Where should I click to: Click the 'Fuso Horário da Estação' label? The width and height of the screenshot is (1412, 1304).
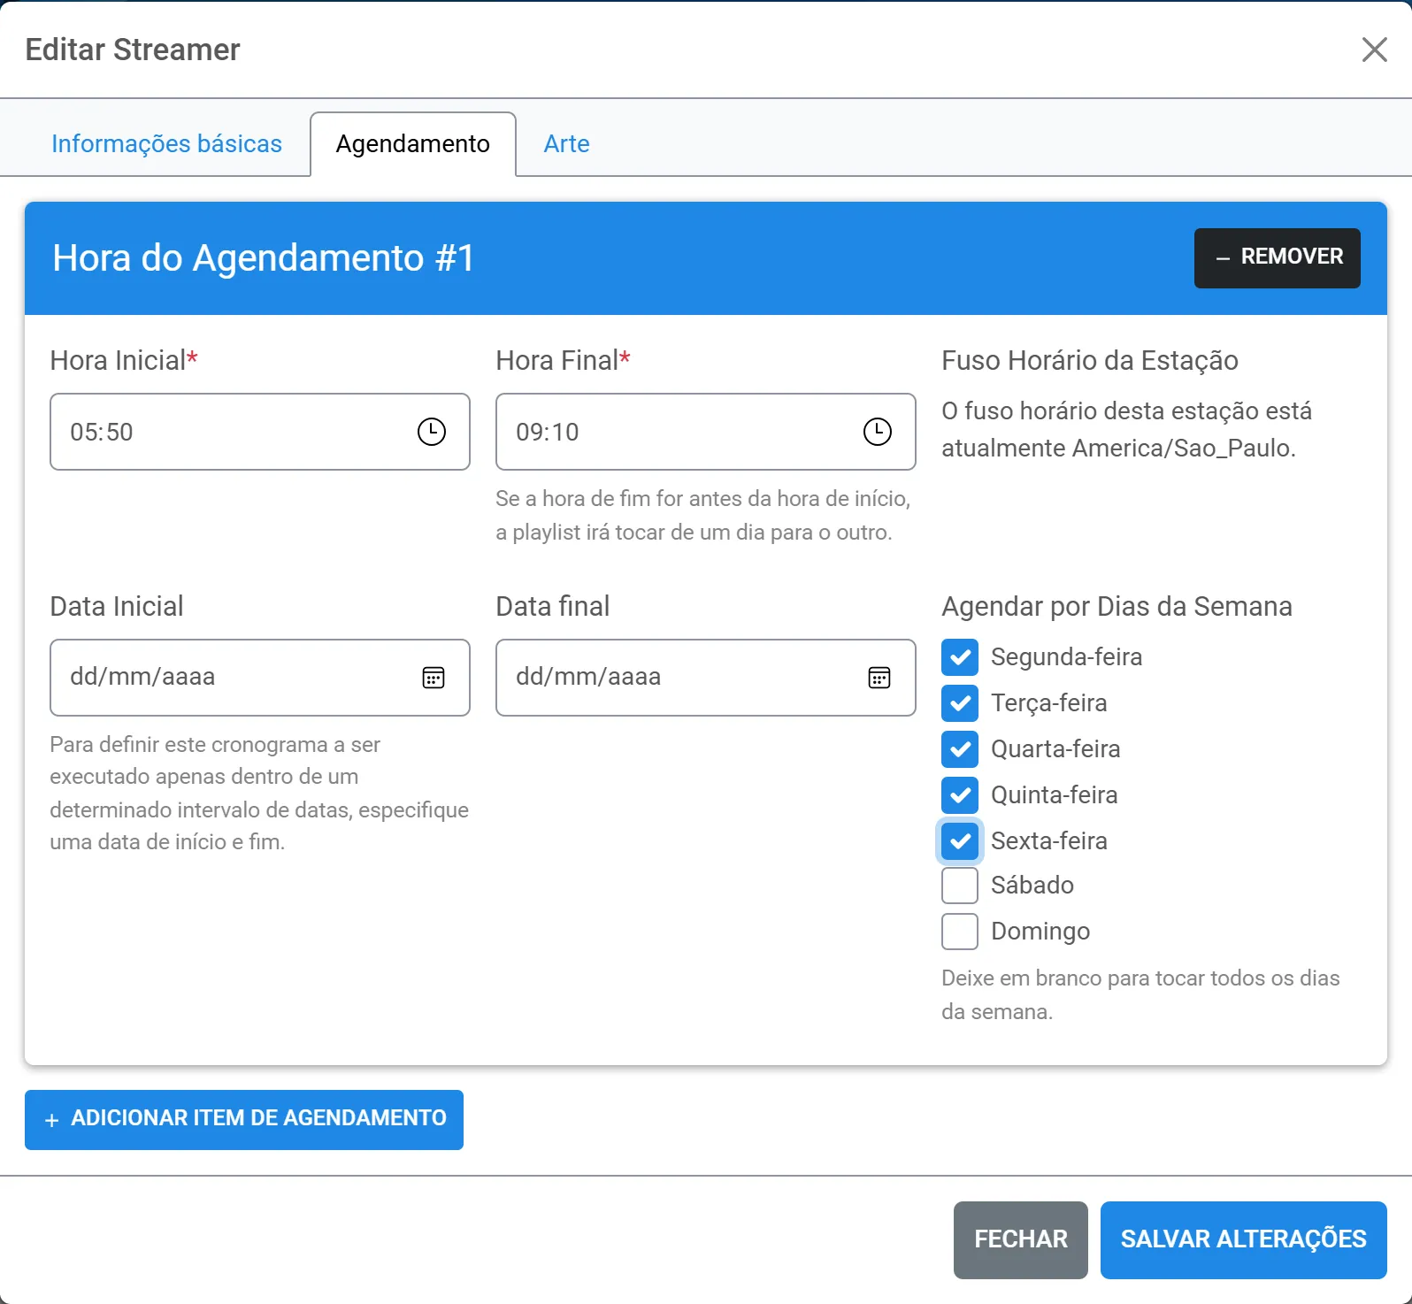[x=1090, y=361]
